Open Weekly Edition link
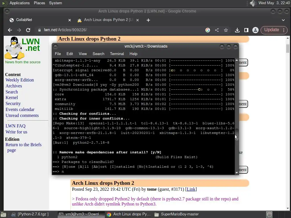 point(20,80)
